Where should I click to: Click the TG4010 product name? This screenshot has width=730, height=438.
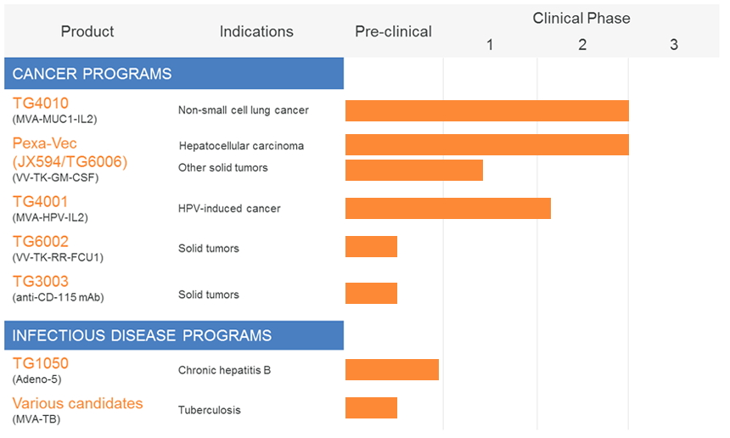[x=41, y=104]
